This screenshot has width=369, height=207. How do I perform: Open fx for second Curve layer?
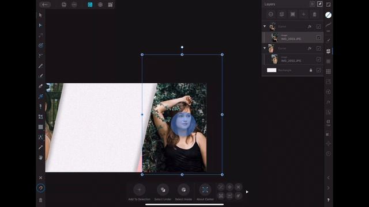pos(310,48)
